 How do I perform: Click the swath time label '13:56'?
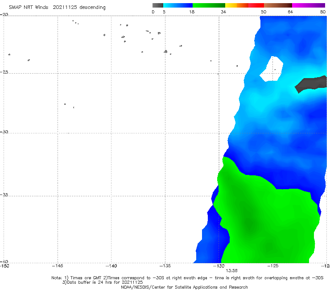pyautogui.click(x=231, y=271)
